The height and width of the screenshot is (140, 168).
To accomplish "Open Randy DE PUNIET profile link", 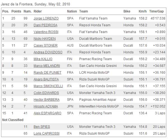I will 48,72.
